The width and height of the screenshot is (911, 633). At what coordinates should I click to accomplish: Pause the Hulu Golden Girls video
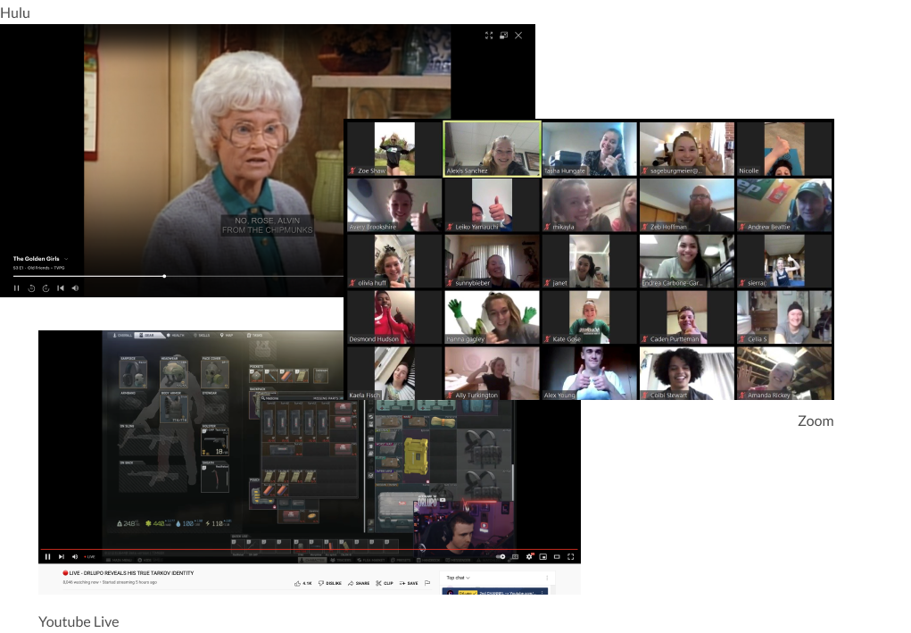point(16,288)
